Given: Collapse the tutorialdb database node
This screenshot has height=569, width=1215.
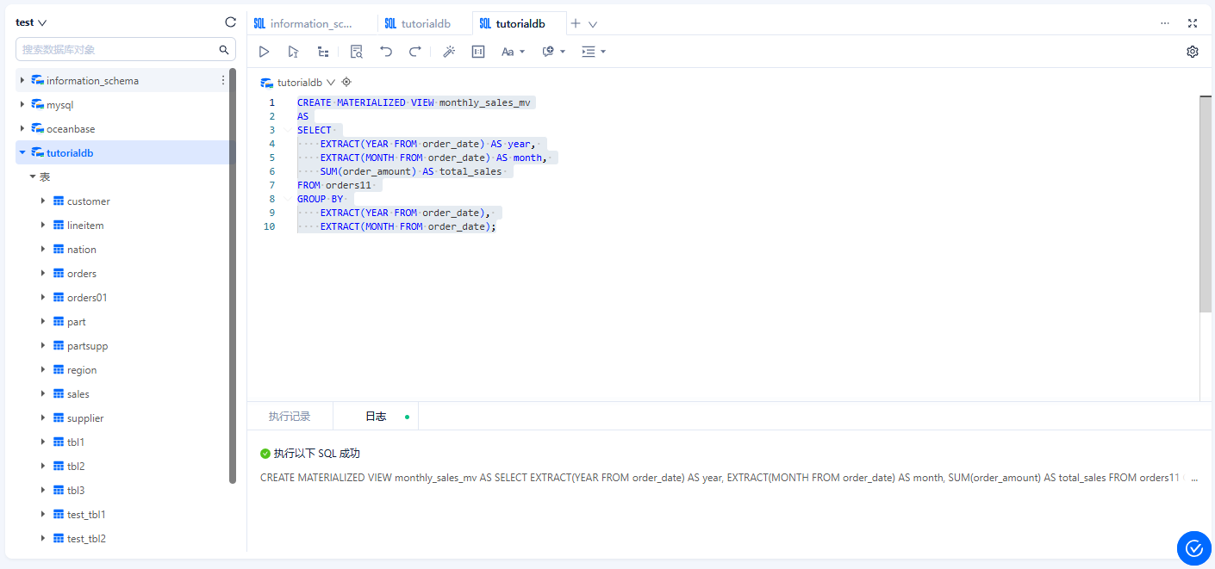Looking at the screenshot, I should (22, 152).
